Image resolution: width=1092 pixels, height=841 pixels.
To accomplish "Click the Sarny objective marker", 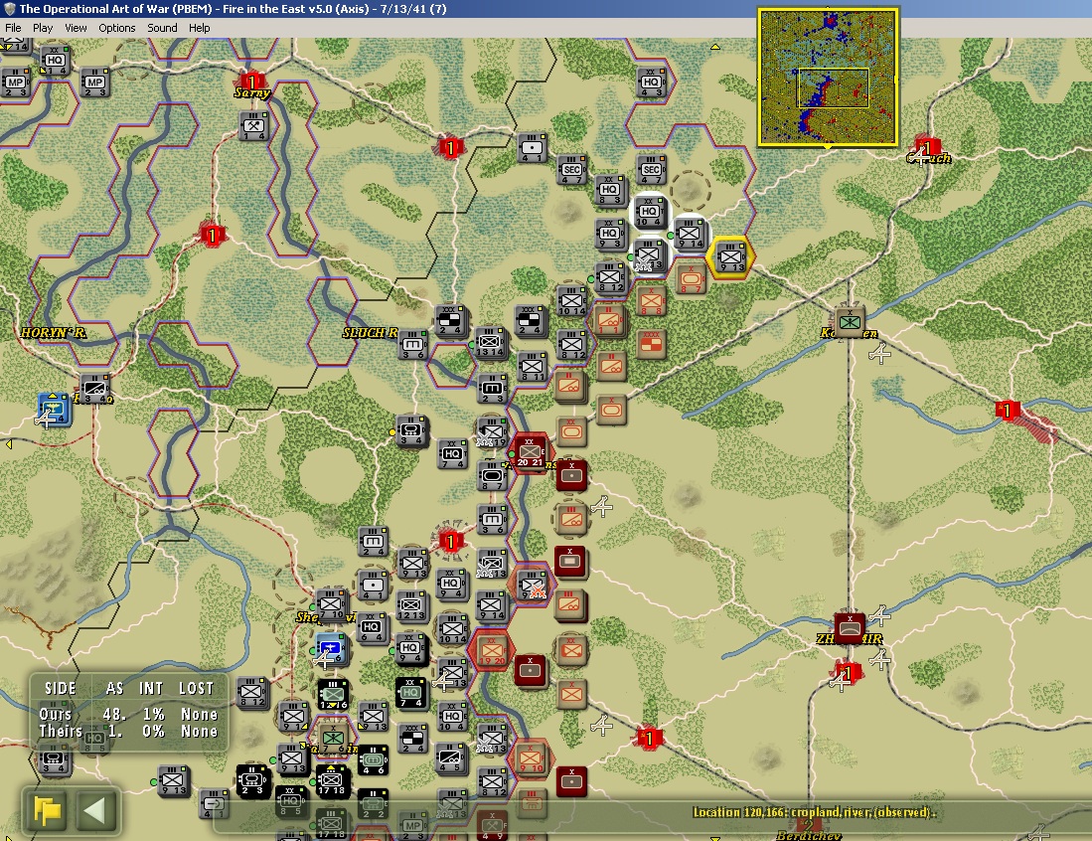I will (x=251, y=83).
